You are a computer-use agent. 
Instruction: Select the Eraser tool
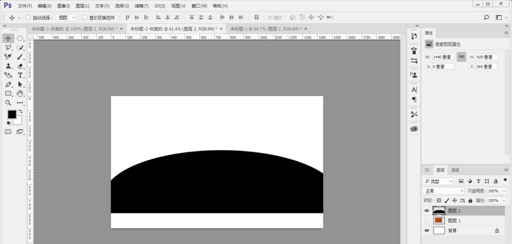[20, 66]
